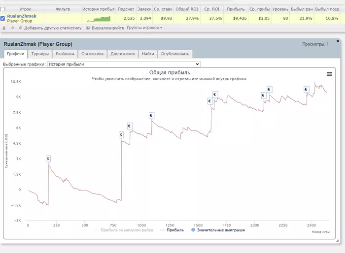The image size is (345, 253).
Task: Uncheck the RuslanZhmak row checkbox
Action: pyautogui.click(x=2, y=19)
